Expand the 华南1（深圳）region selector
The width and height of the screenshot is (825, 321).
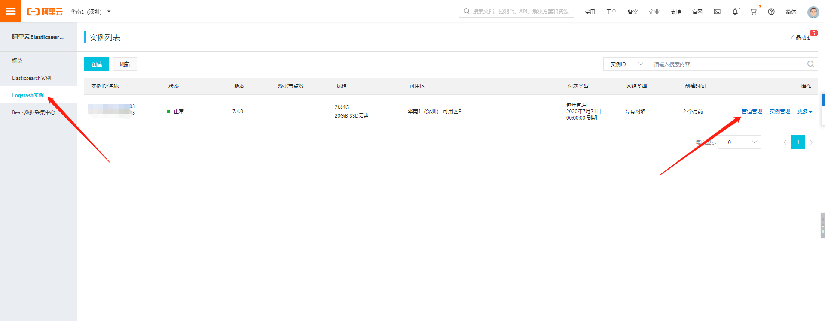tap(91, 12)
